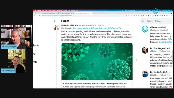Close the first browser tab
The image size is (174, 98).
click(x=56, y=13)
